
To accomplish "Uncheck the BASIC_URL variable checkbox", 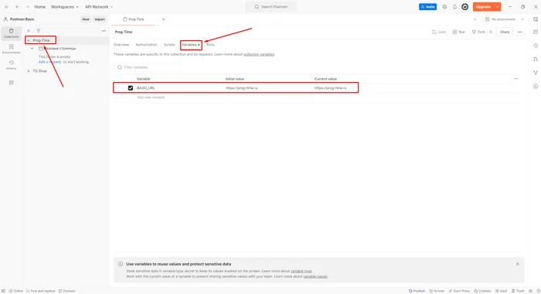I will click(131, 88).
